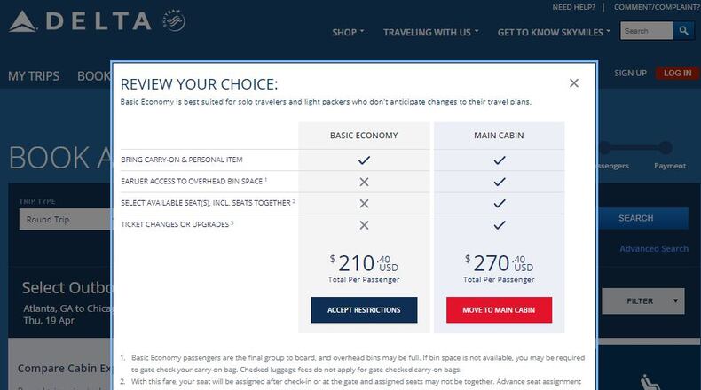Click the SkyTeam alliance logo
Viewport: 701px width, 390px height.
172,20
